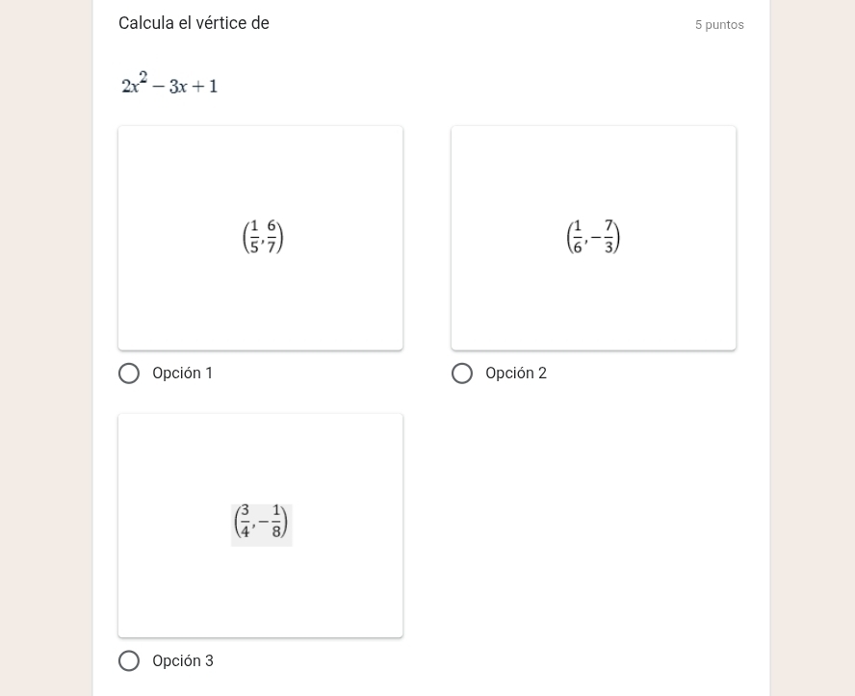Click the 5 puntos score label
The height and width of the screenshot is (696, 855).
point(719,25)
